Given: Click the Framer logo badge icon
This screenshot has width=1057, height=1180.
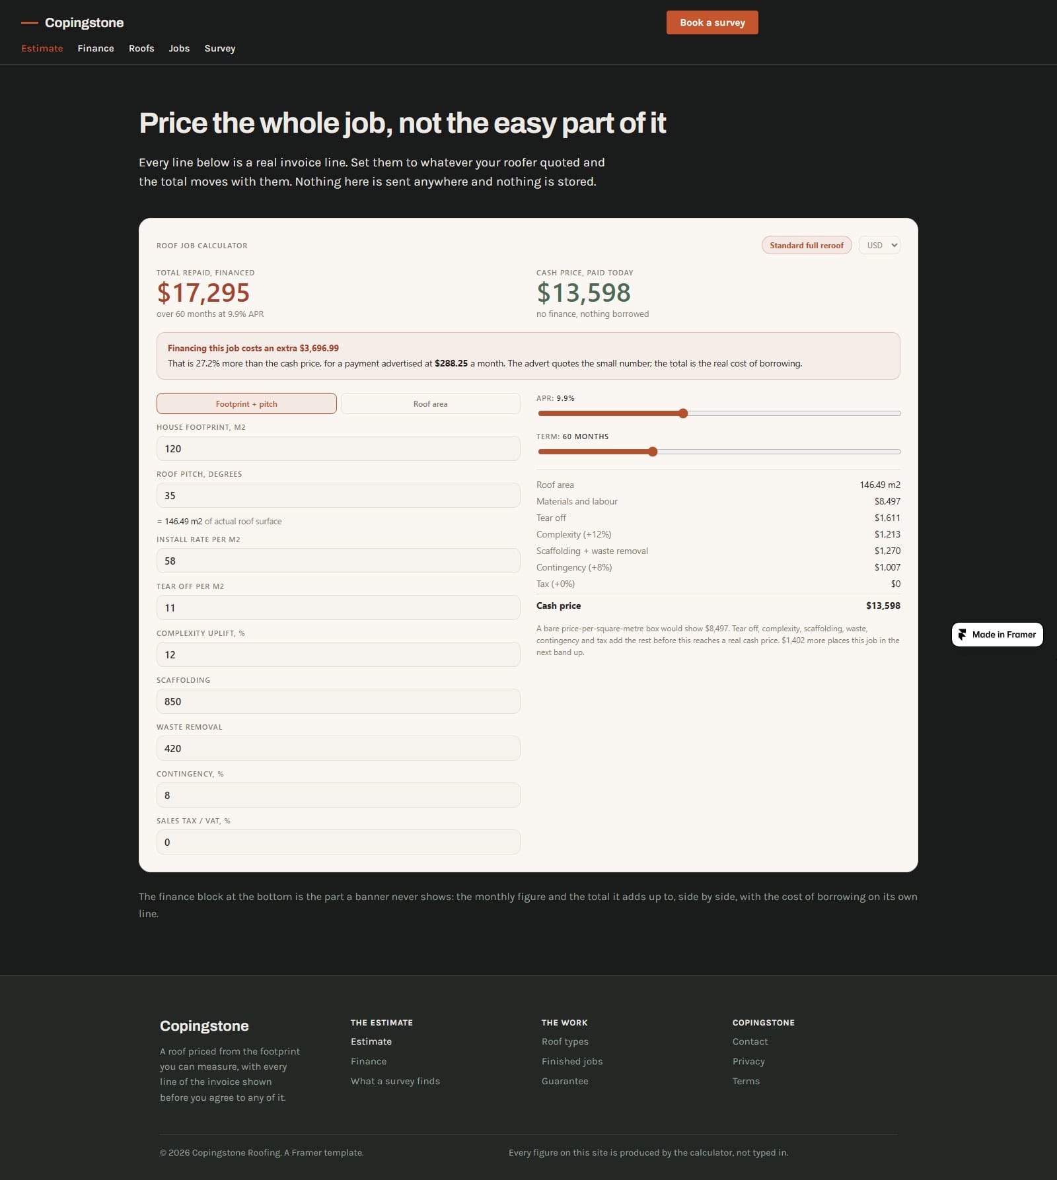Looking at the screenshot, I should point(963,635).
